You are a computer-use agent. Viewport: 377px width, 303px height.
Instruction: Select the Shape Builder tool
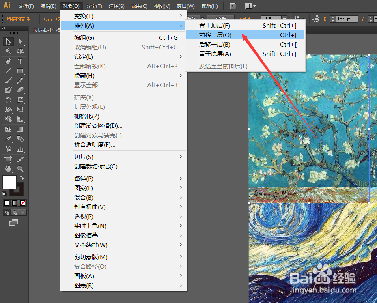click(8, 119)
